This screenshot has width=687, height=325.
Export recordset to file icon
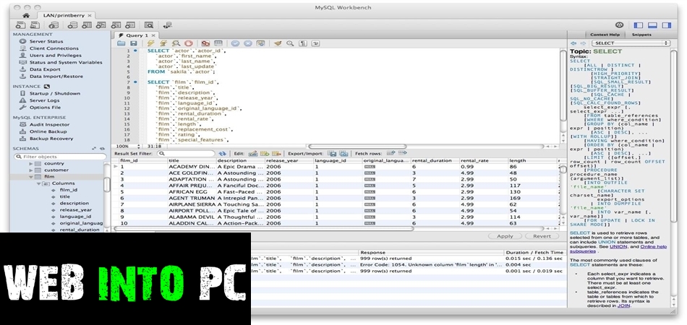click(x=332, y=154)
